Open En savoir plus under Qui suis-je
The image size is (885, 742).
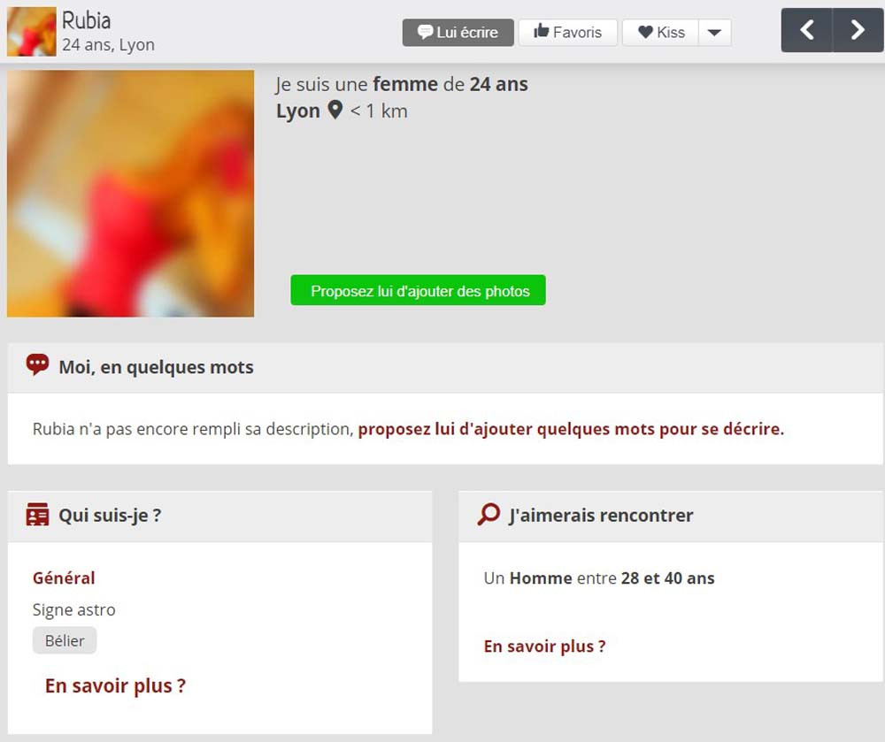pyautogui.click(x=115, y=685)
